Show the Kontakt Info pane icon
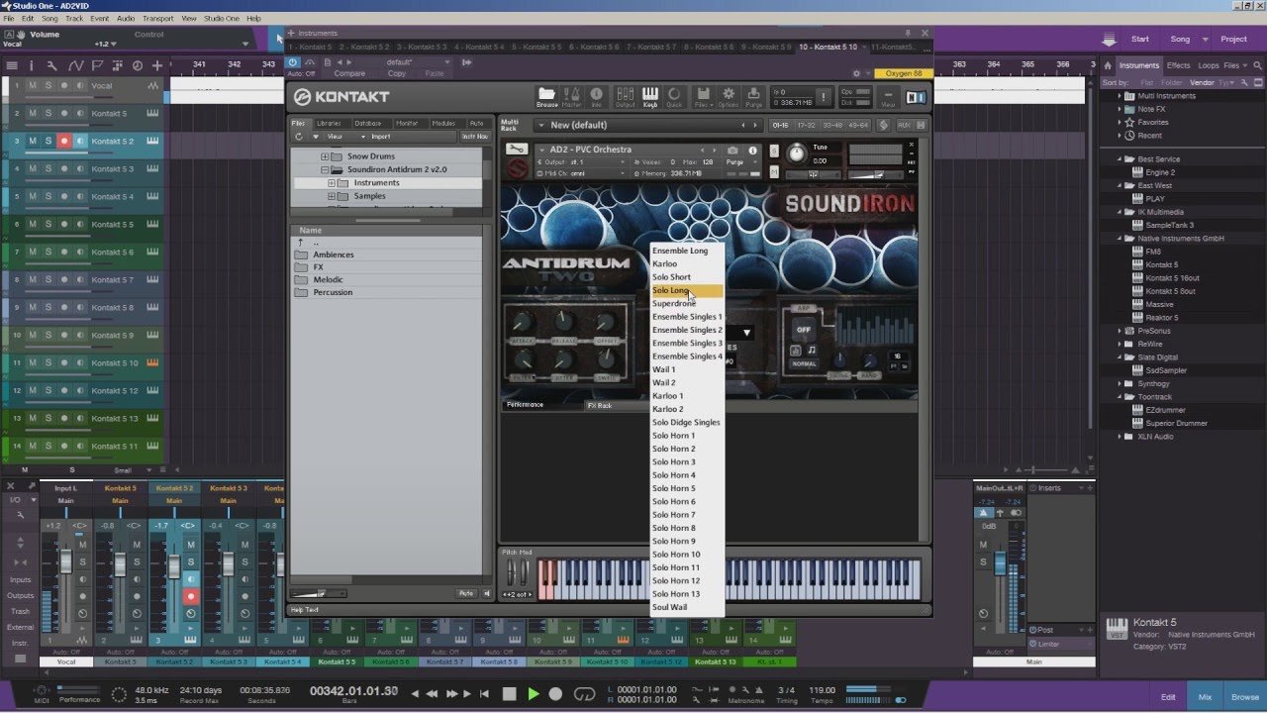This screenshot has width=1267, height=713. pyautogui.click(x=597, y=96)
